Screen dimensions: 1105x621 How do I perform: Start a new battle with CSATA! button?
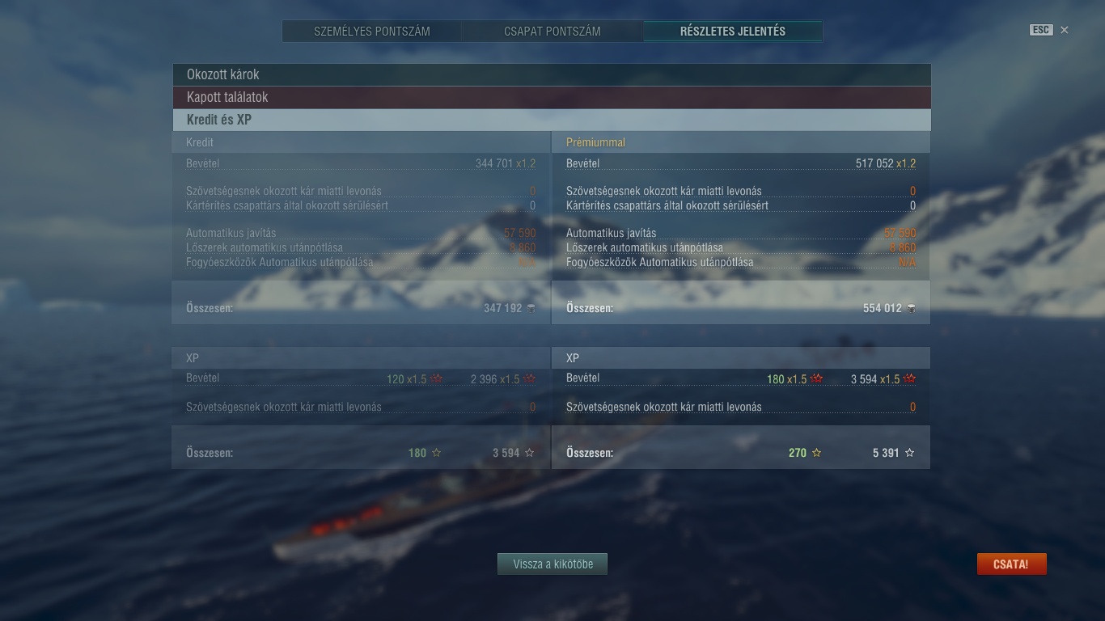(1011, 564)
